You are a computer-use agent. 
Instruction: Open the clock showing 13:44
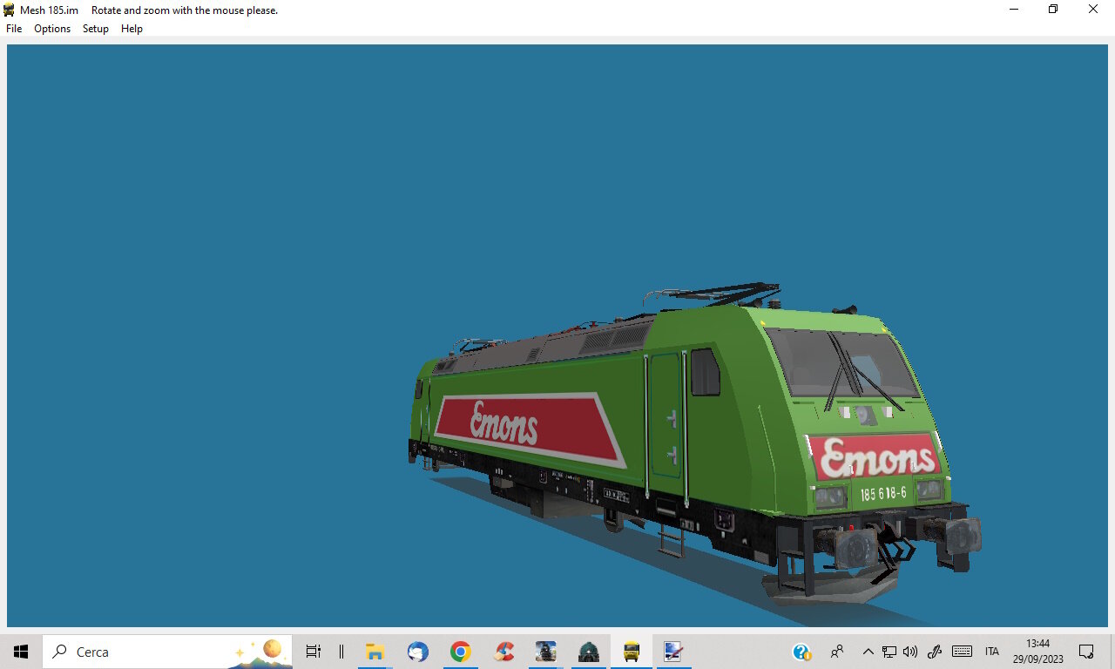1037,652
